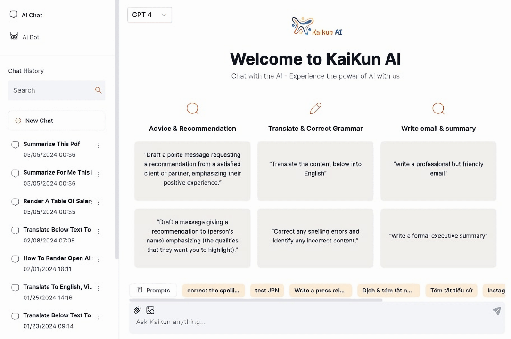The height and width of the screenshot is (339, 511).
Task: Open options menu for Translate Below Text 01/23/2024
Action: click(x=98, y=317)
